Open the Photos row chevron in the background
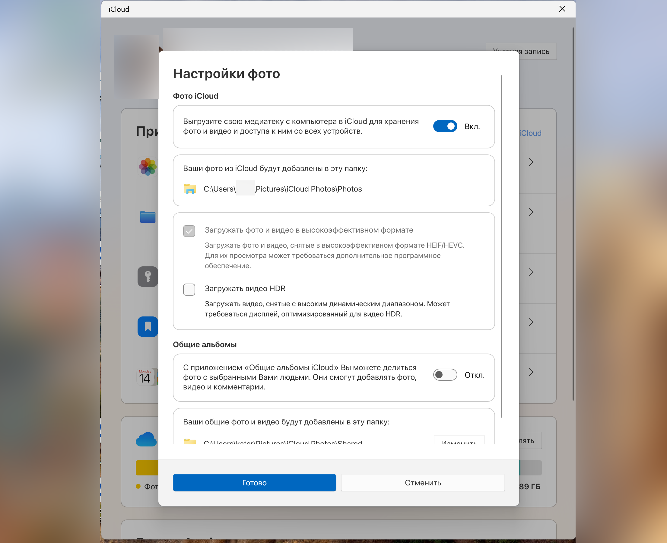667x543 pixels. (531, 162)
